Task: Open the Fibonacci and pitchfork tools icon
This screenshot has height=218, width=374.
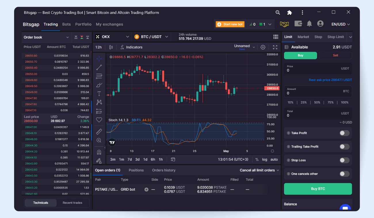Action: click(x=99, y=76)
